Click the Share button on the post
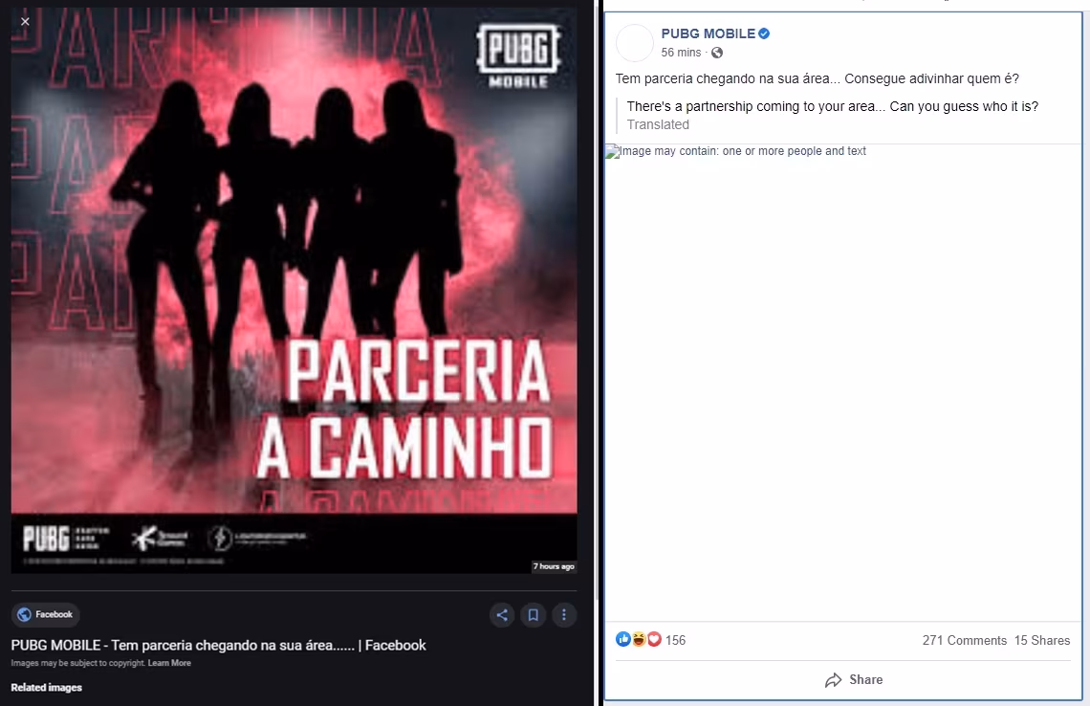 tap(854, 679)
